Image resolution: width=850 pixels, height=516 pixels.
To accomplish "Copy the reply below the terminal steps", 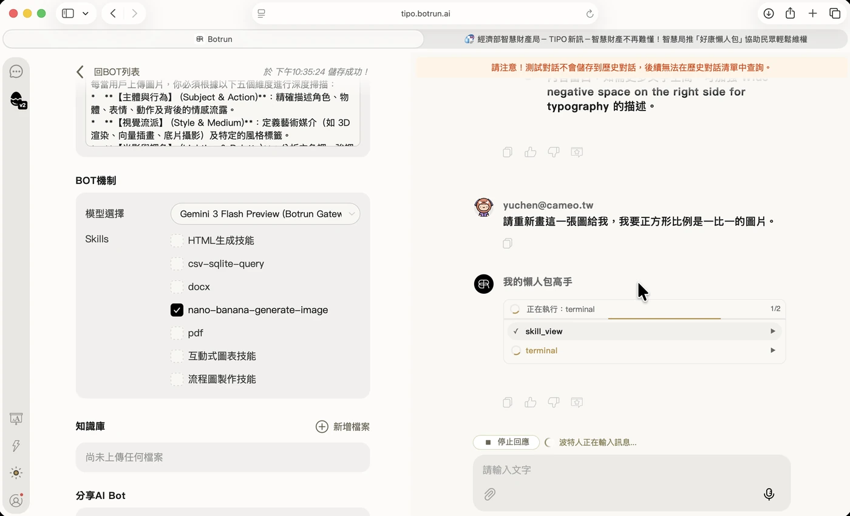I will [x=508, y=402].
